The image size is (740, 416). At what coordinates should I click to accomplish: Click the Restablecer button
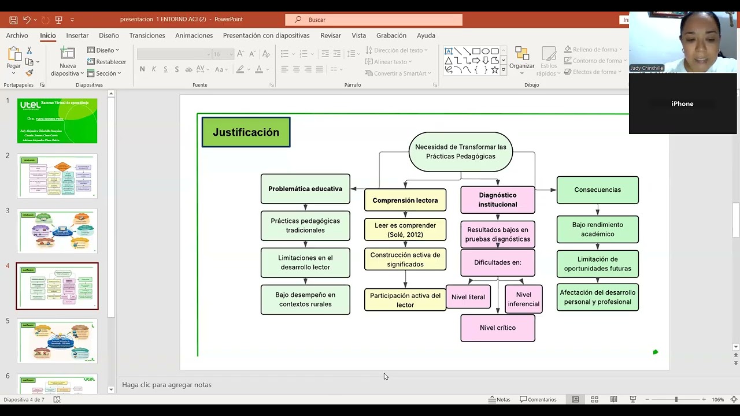(107, 62)
